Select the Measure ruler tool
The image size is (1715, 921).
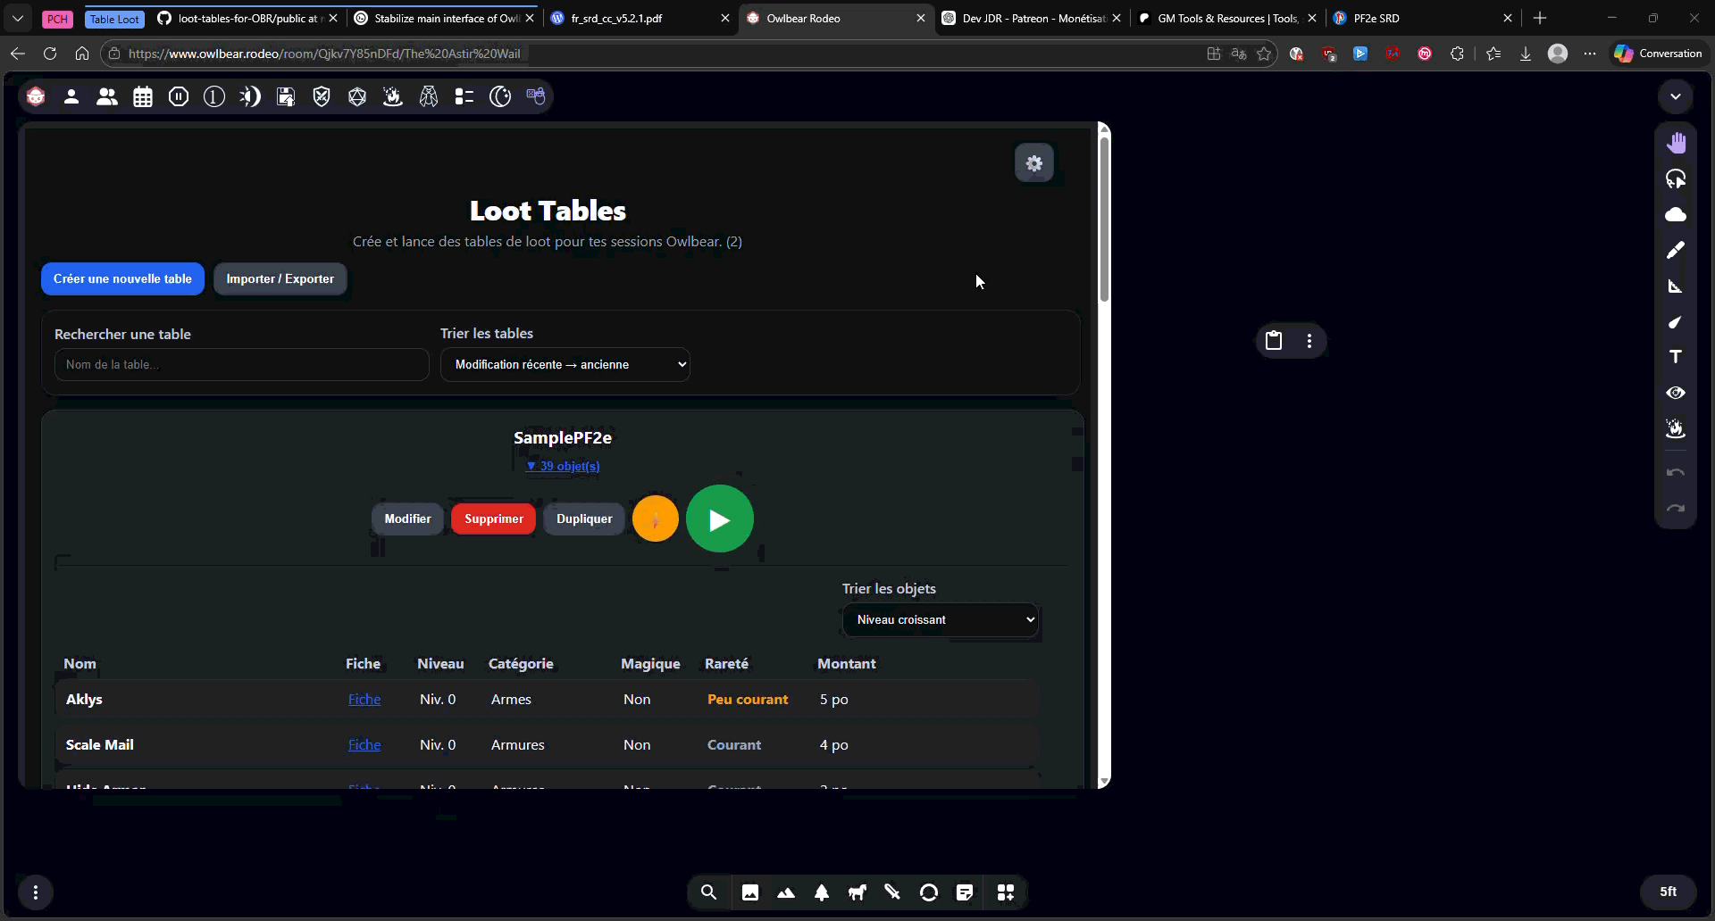tap(1676, 286)
